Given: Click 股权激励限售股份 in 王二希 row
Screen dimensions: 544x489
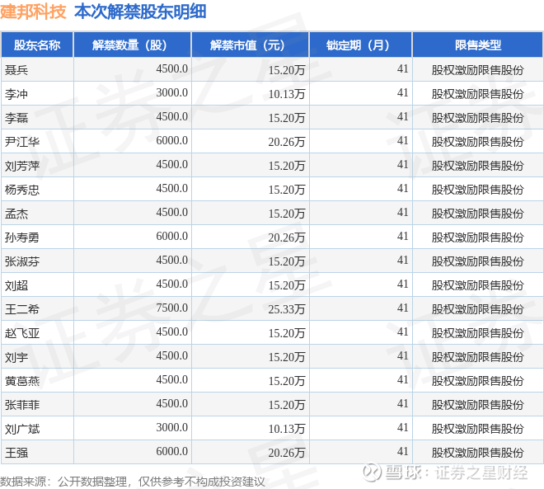Looking at the screenshot, I should click(x=478, y=309).
